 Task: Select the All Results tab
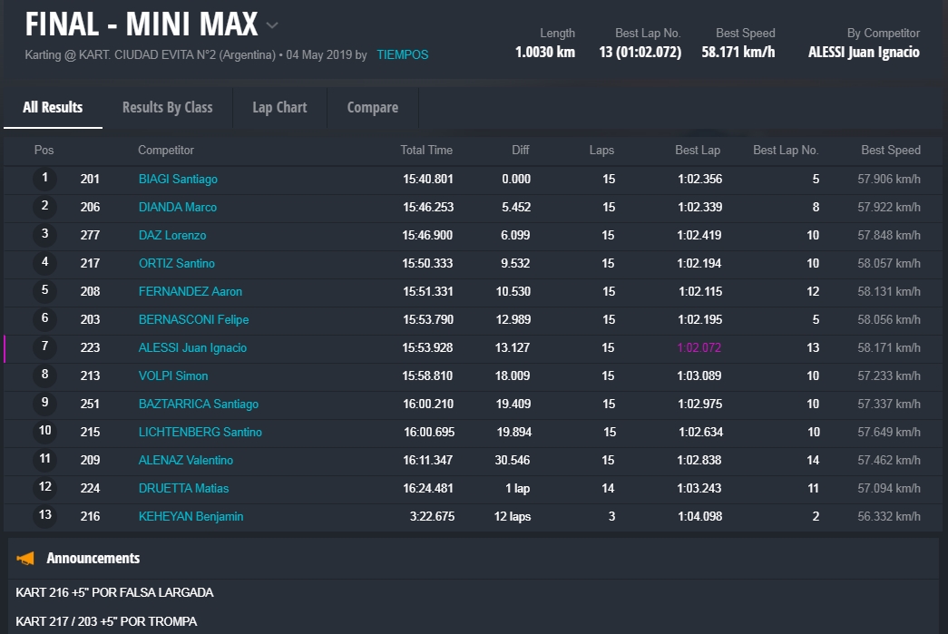pyautogui.click(x=53, y=107)
